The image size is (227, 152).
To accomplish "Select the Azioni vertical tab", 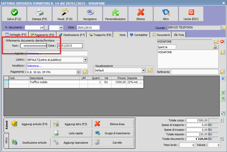I will (6, 125).
